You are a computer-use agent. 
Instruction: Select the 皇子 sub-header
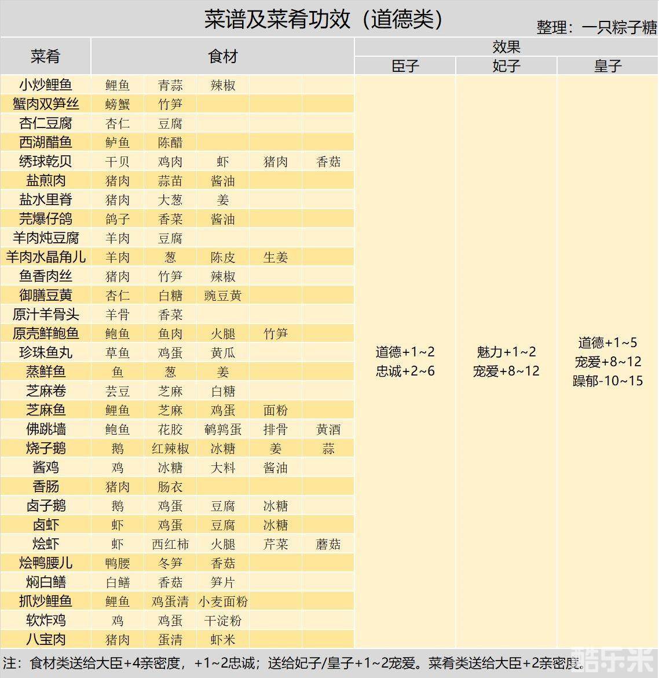(x=607, y=66)
